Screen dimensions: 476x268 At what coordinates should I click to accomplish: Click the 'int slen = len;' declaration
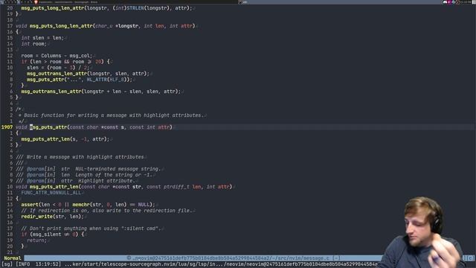tap(42, 38)
